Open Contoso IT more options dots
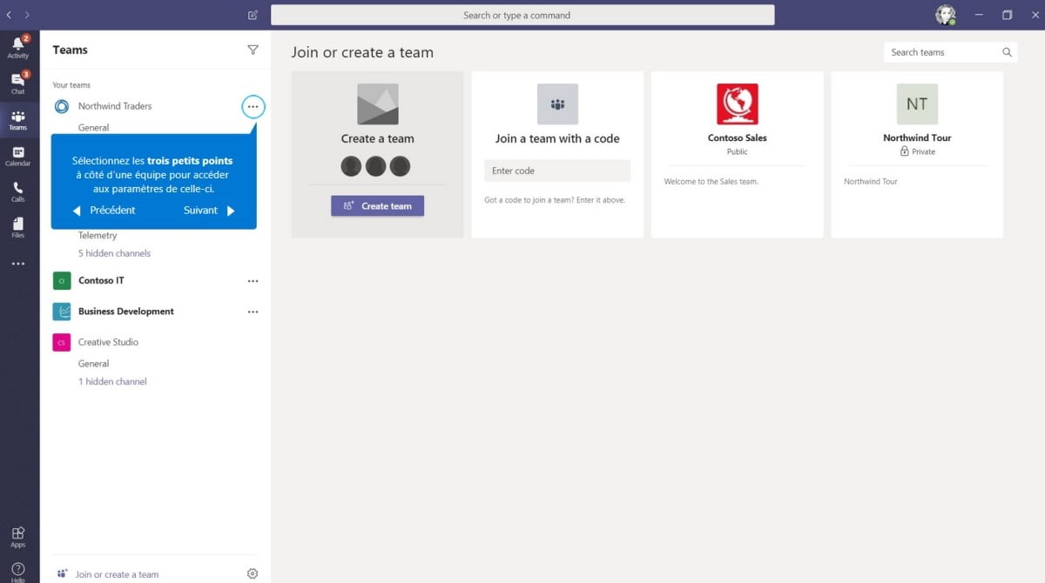 coord(253,281)
